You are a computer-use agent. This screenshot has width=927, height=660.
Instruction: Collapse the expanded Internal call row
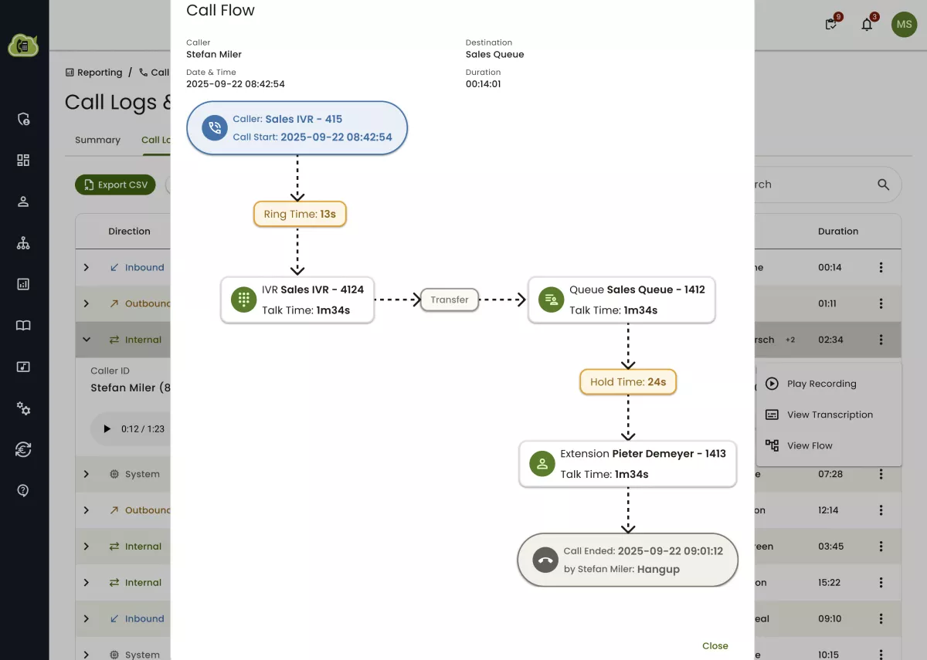87,340
